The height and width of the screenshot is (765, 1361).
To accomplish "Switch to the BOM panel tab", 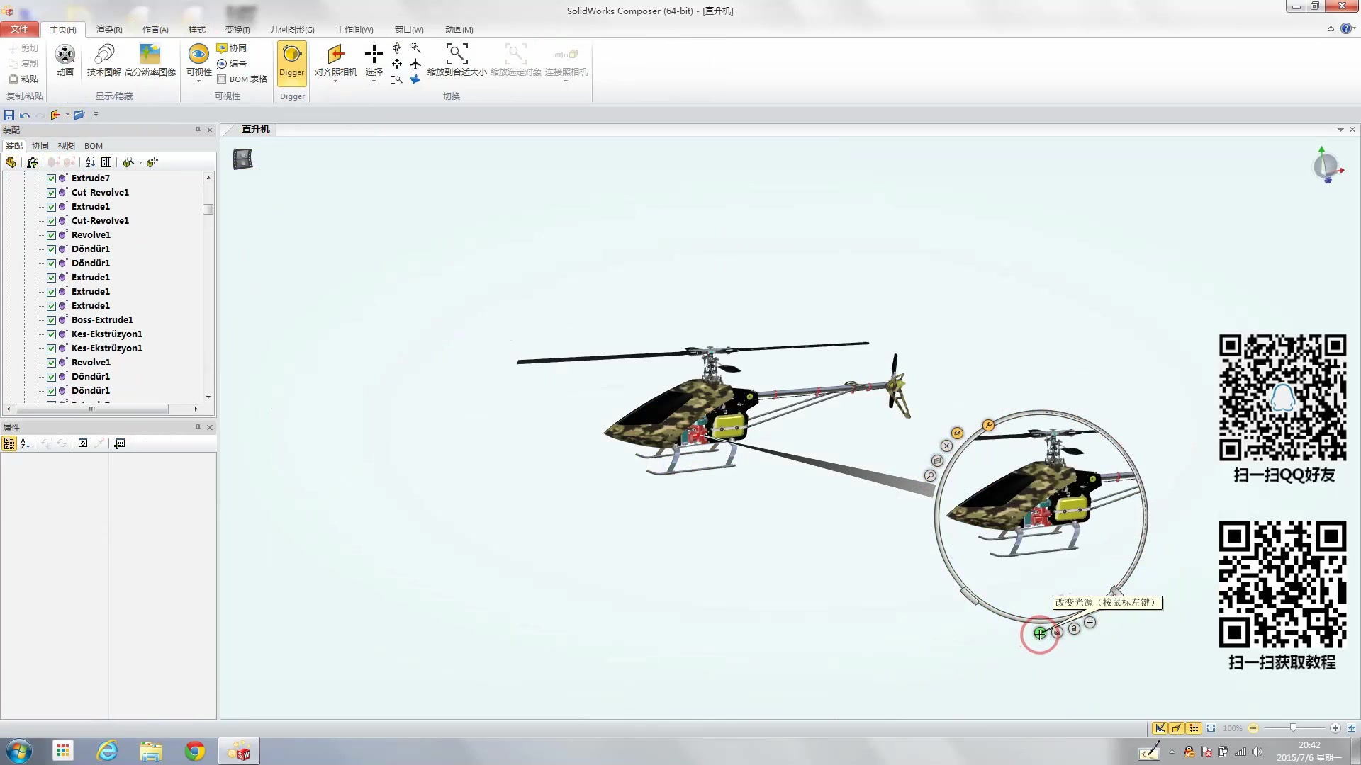I will tap(94, 146).
